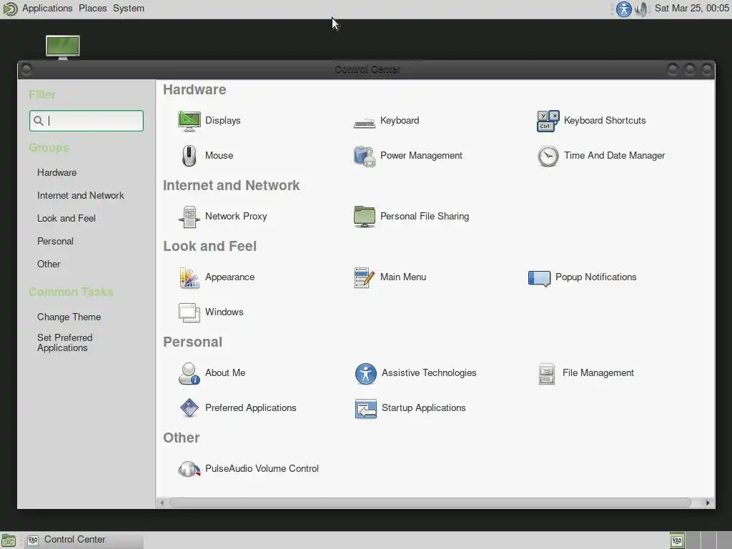Click the scrollbar right arrow
This screenshot has width=732, height=549.
(708, 503)
